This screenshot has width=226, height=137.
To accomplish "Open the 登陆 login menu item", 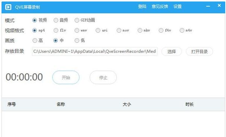I will (x=142, y=6).
